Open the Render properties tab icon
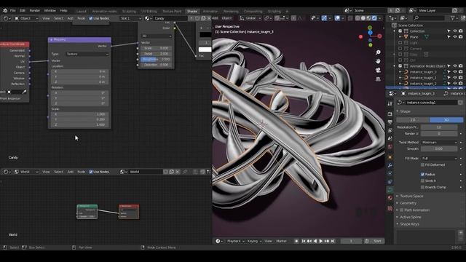The width and height of the screenshot is (466, 262). tap(390, 114)
